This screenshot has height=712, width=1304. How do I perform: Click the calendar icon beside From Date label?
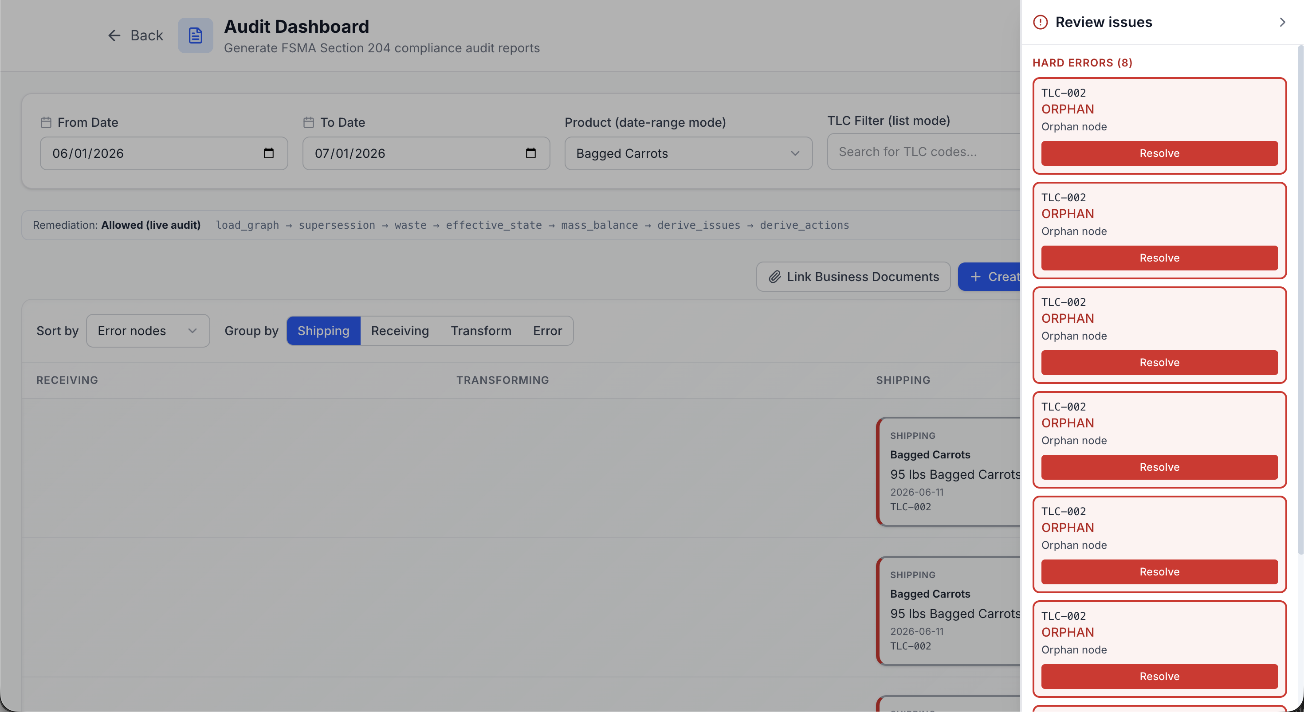click(x=46, y=122)
